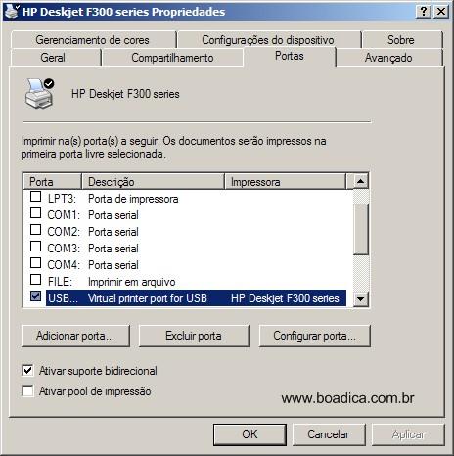This screenshot has width=454, height=456.
Task: Click the Adicionar porta button
Action: (x=75, y=336)
